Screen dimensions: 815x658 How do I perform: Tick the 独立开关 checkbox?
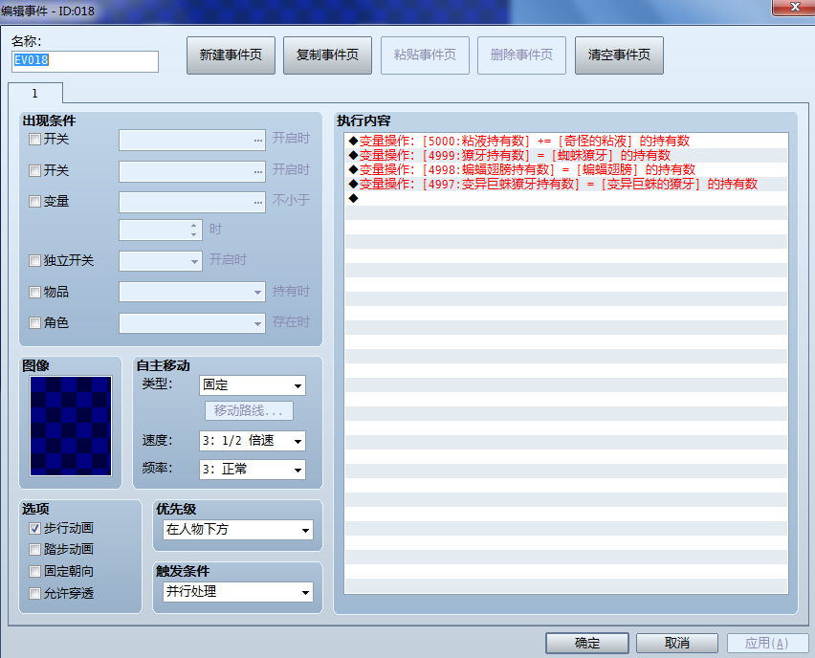point(34,260)
